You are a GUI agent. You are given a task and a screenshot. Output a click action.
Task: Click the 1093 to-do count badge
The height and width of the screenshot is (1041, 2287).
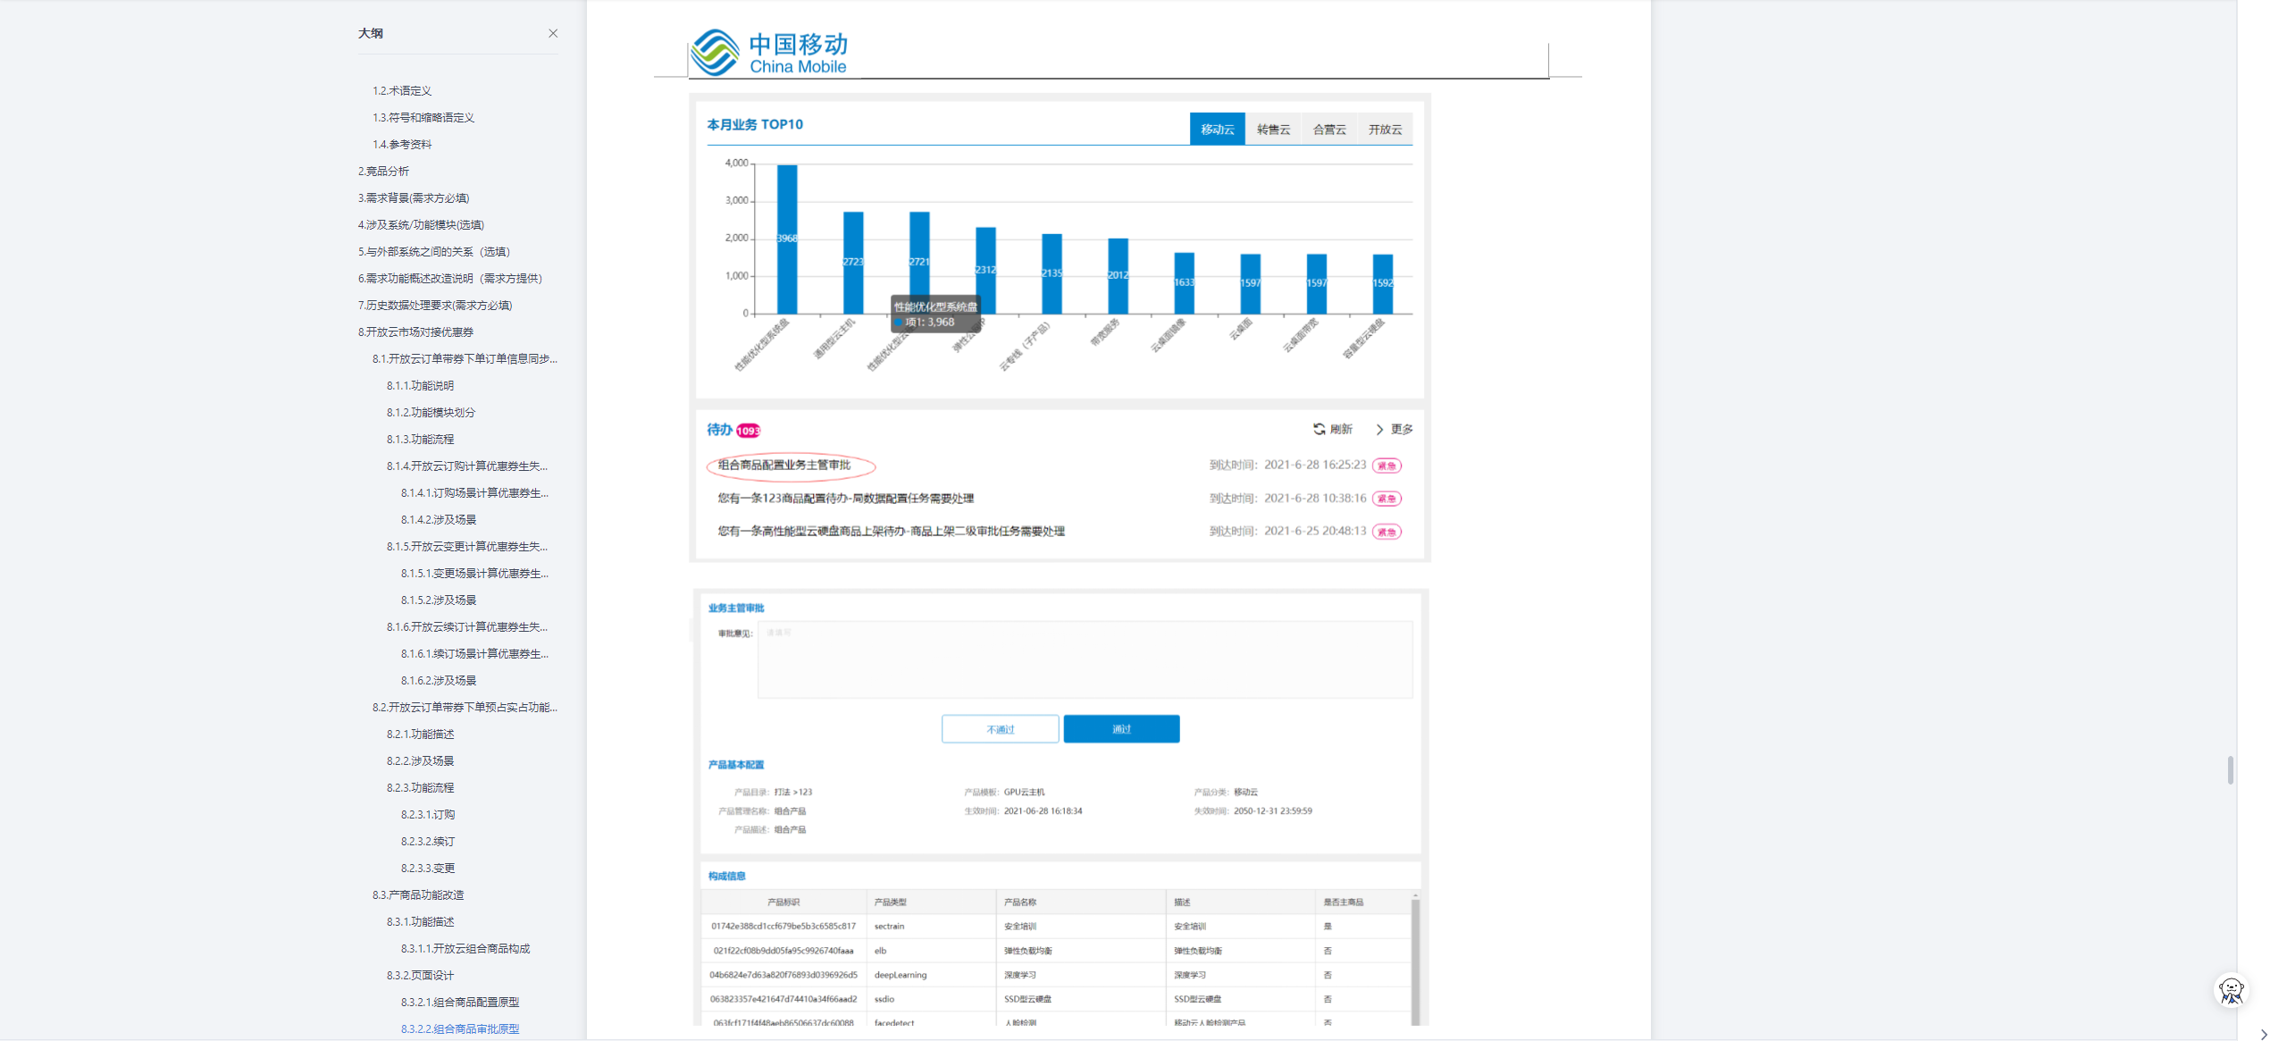748,431
